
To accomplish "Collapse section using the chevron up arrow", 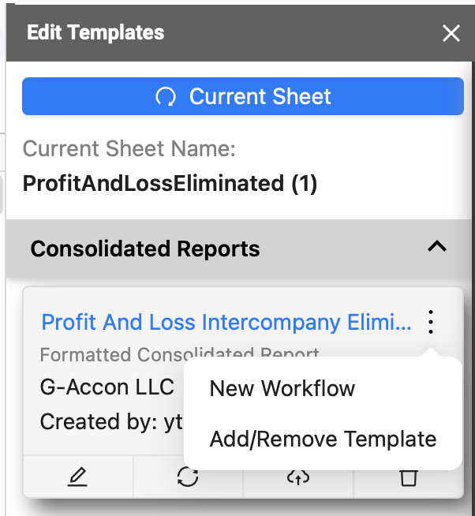I will point(437,246).
